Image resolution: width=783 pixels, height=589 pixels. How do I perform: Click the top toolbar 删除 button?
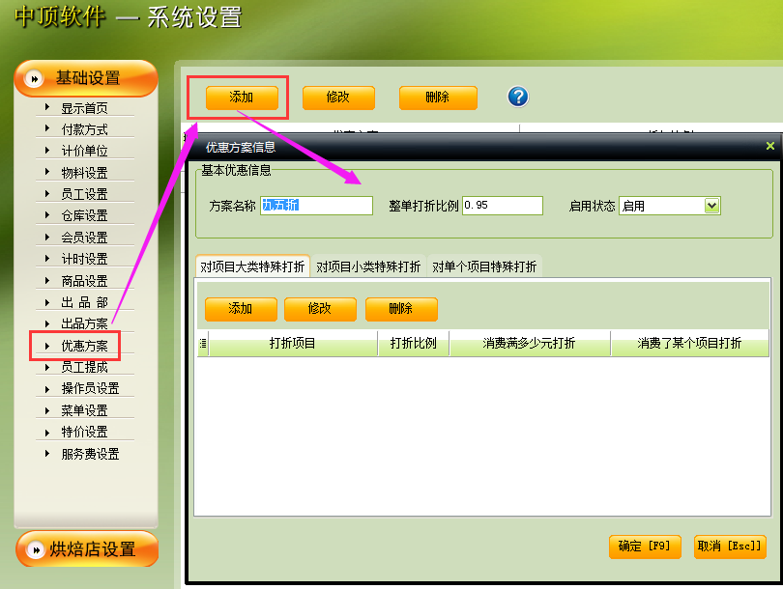[438, 98]
